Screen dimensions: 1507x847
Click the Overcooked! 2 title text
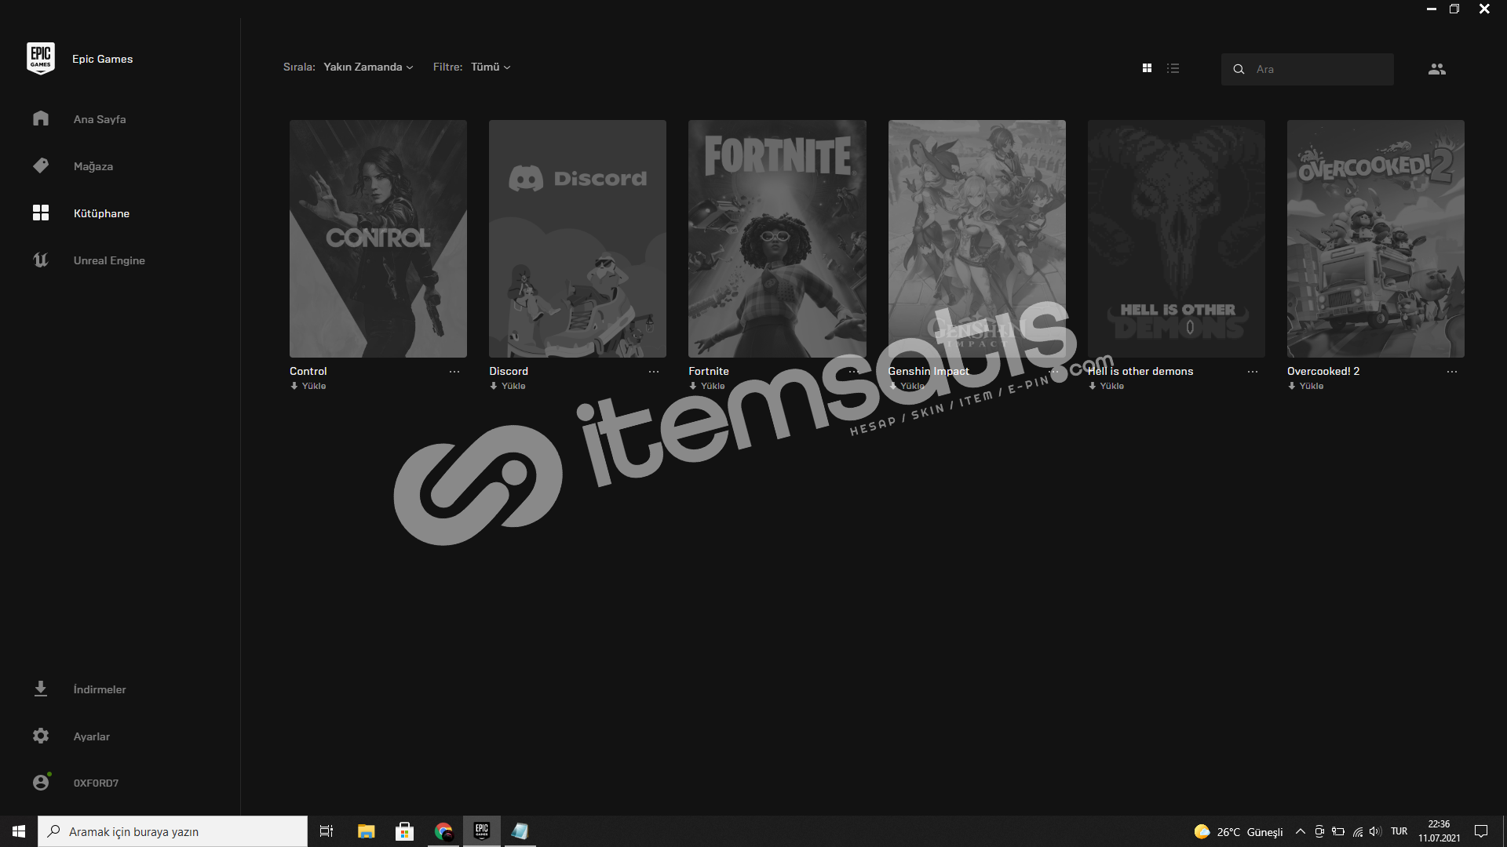pyautogui.click(x=1323, y=371)
